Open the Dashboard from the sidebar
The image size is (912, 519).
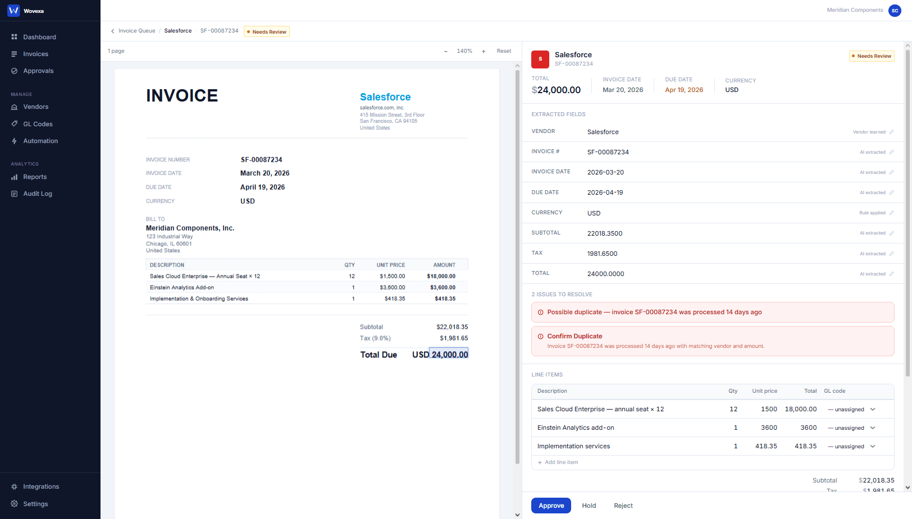tap(39, 37)
